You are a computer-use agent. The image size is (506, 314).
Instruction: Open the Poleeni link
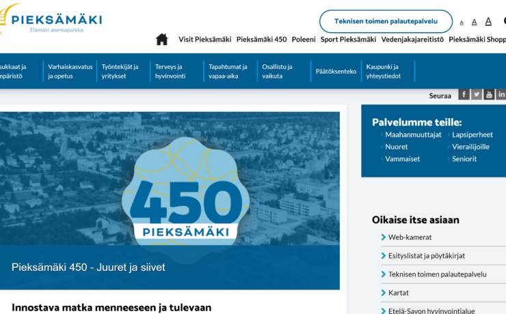click(304, 40)
